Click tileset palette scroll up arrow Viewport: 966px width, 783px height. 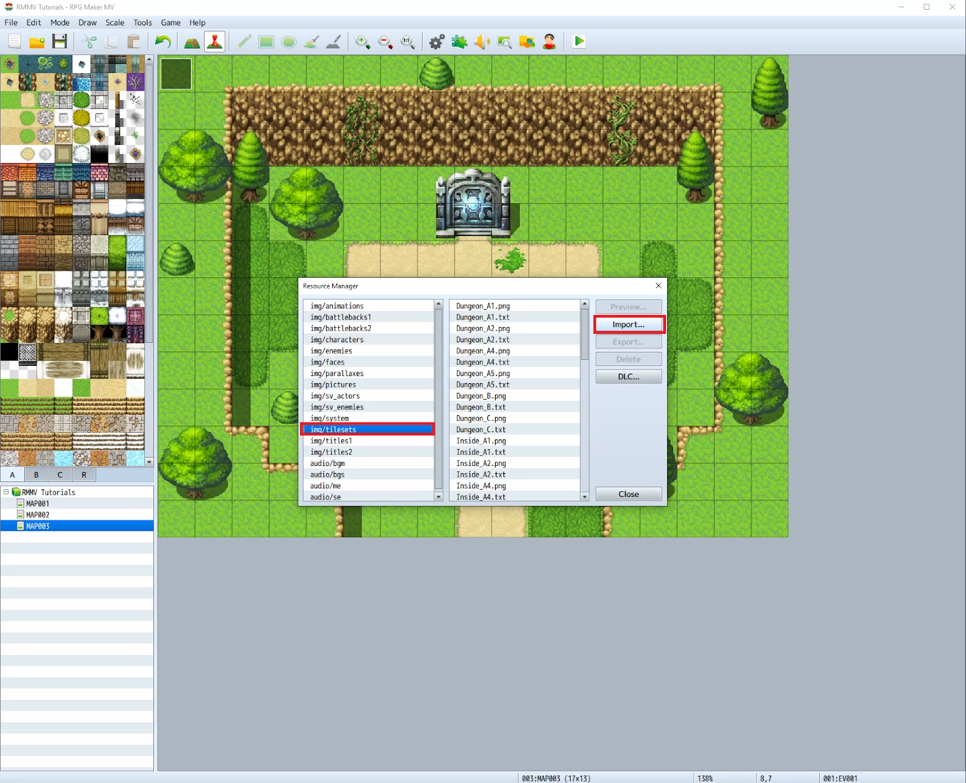tap(149, 60)
